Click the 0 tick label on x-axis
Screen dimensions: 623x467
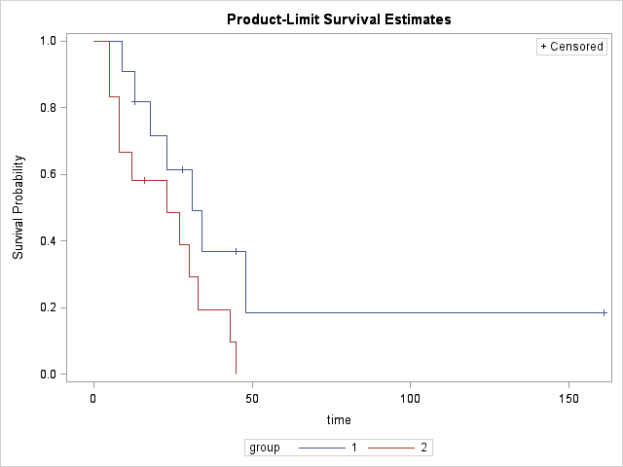[93, 398]
